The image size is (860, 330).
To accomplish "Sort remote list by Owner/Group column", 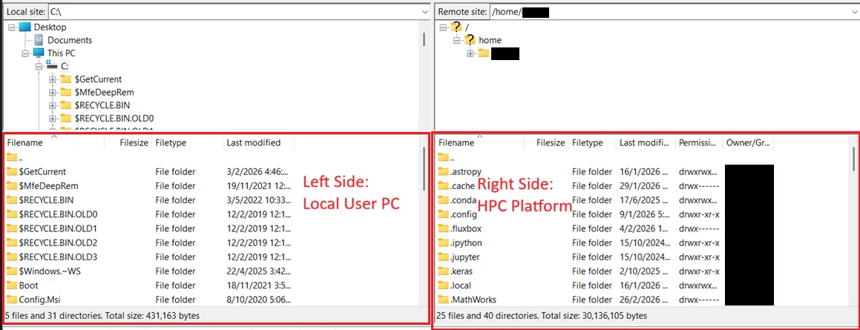I will pos(747,143).
